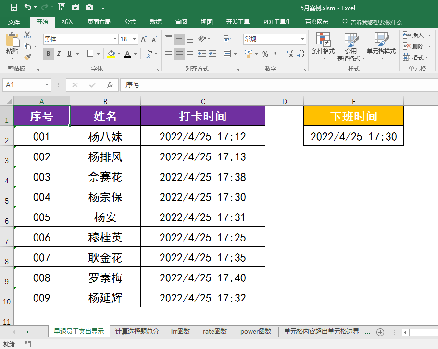This screenshot has height=349, width=438.
Task: Select cell containing 穆桂英
Action: click(x=105, y=237)
